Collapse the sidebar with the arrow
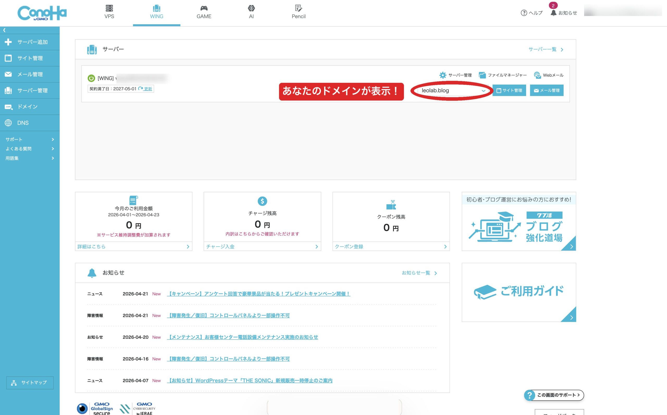Image resolution: width=667 pixels, height=415 pixels. click(4, 30)
